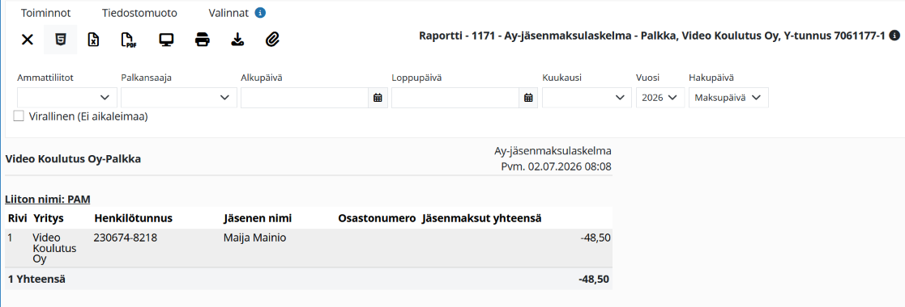Open the Ammattiliitot dropdown
Viewport: 905px width, 307px height.
(67, 97)
